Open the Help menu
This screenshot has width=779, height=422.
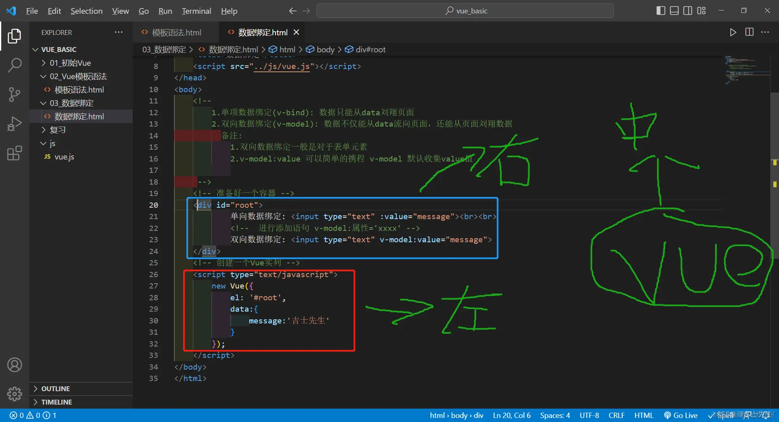[229, 11]
